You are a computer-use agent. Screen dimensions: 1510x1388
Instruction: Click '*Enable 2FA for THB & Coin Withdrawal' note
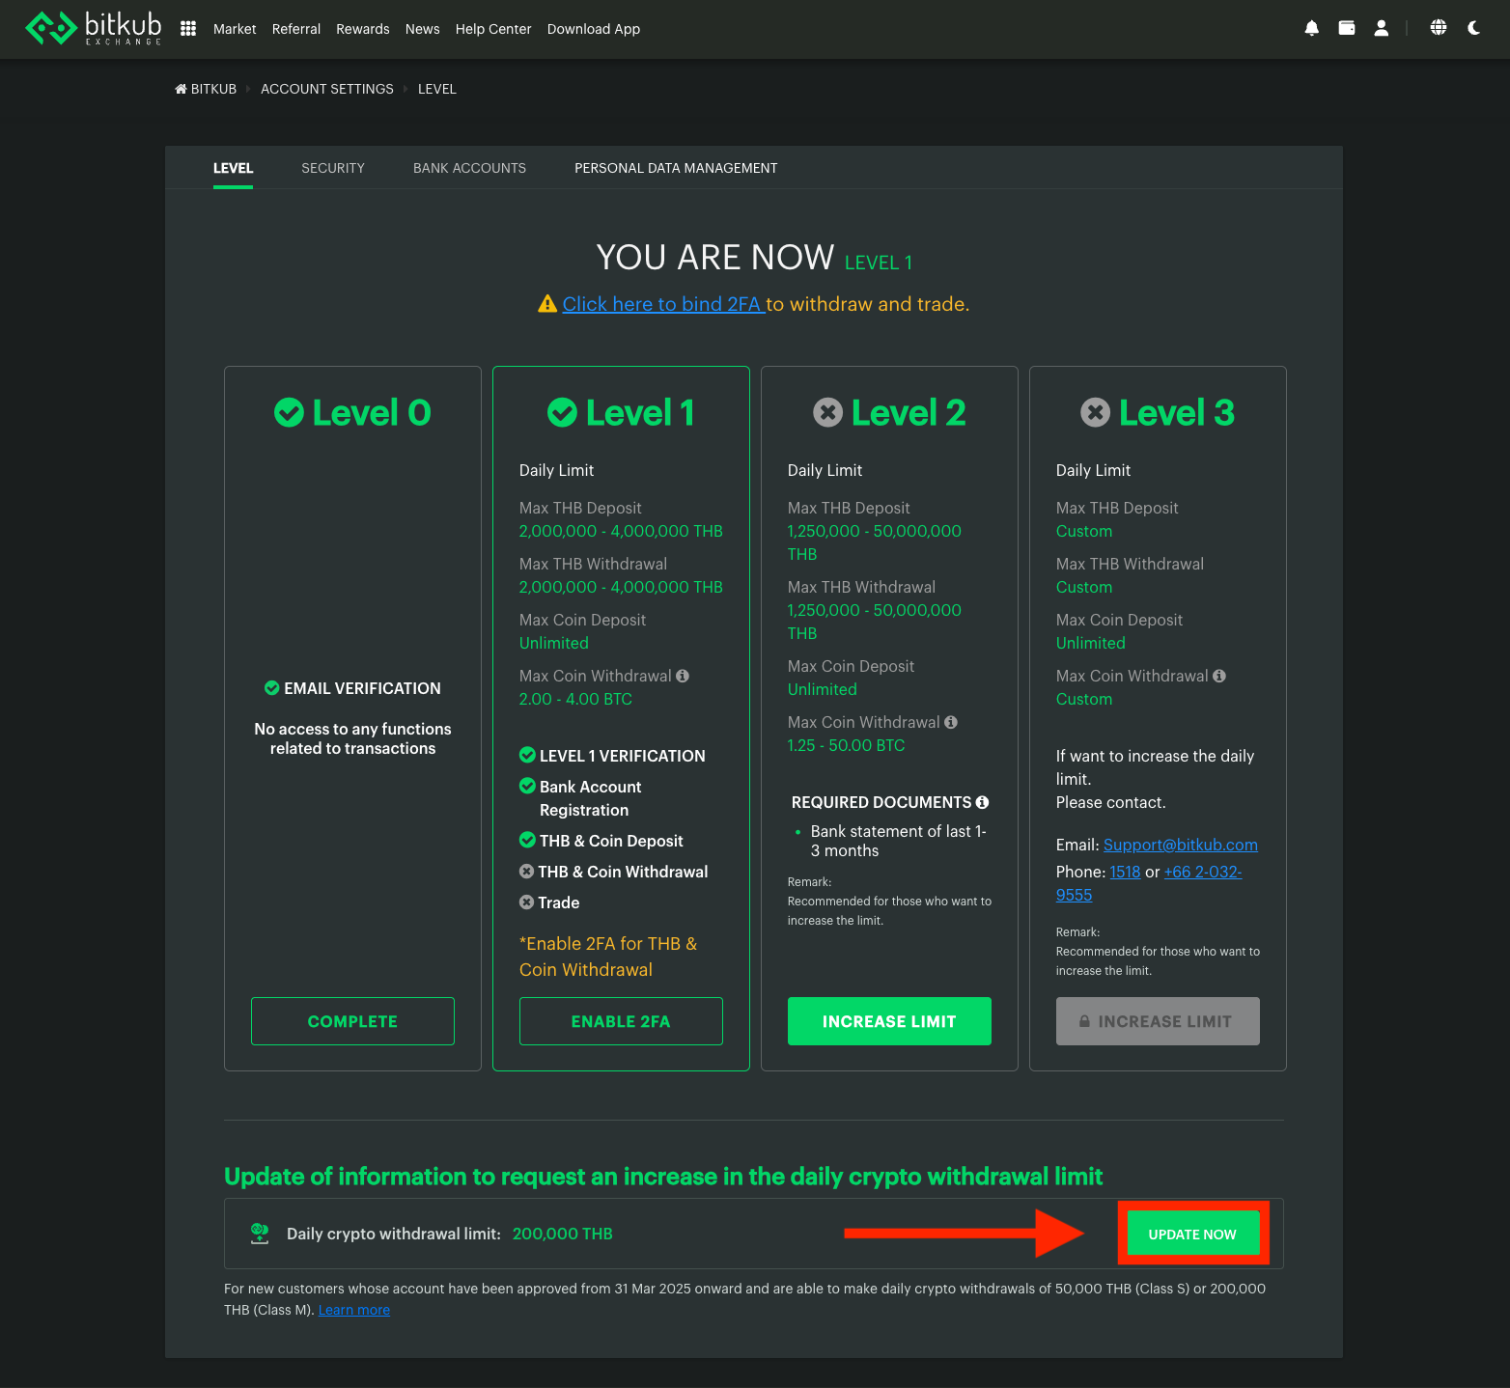click(608, 957)
